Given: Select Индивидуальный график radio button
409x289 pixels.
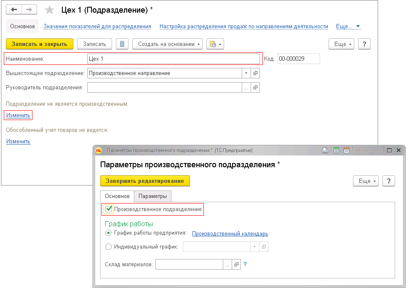Looking at the screenshot, I should tap(108, 247).
